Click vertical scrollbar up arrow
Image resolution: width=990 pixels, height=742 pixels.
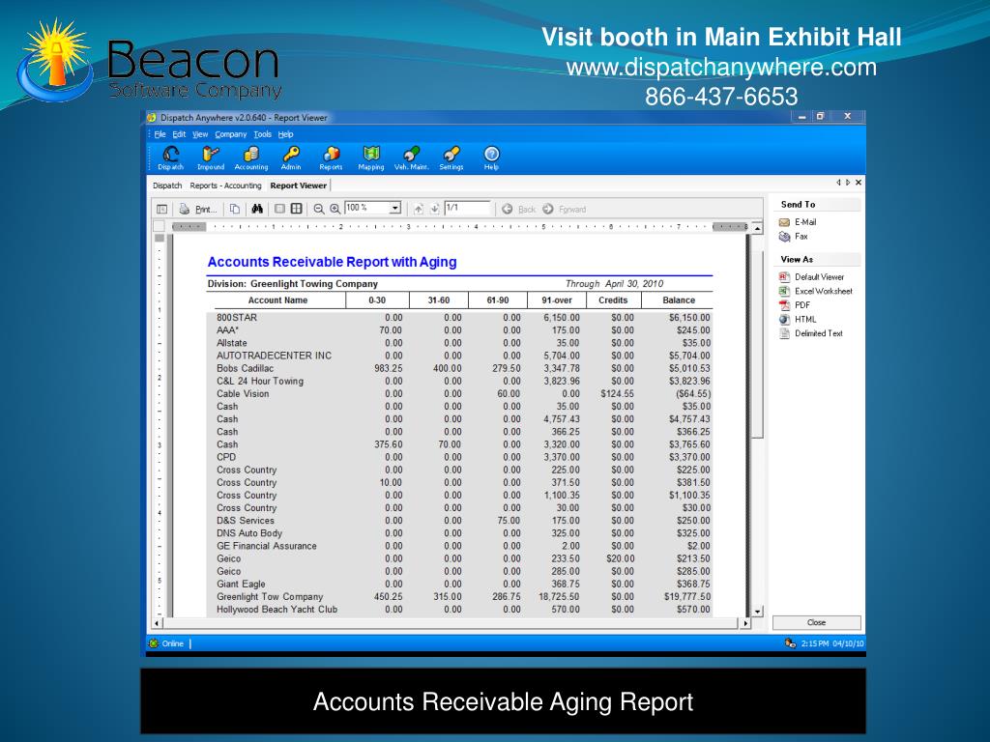(758, 228)
